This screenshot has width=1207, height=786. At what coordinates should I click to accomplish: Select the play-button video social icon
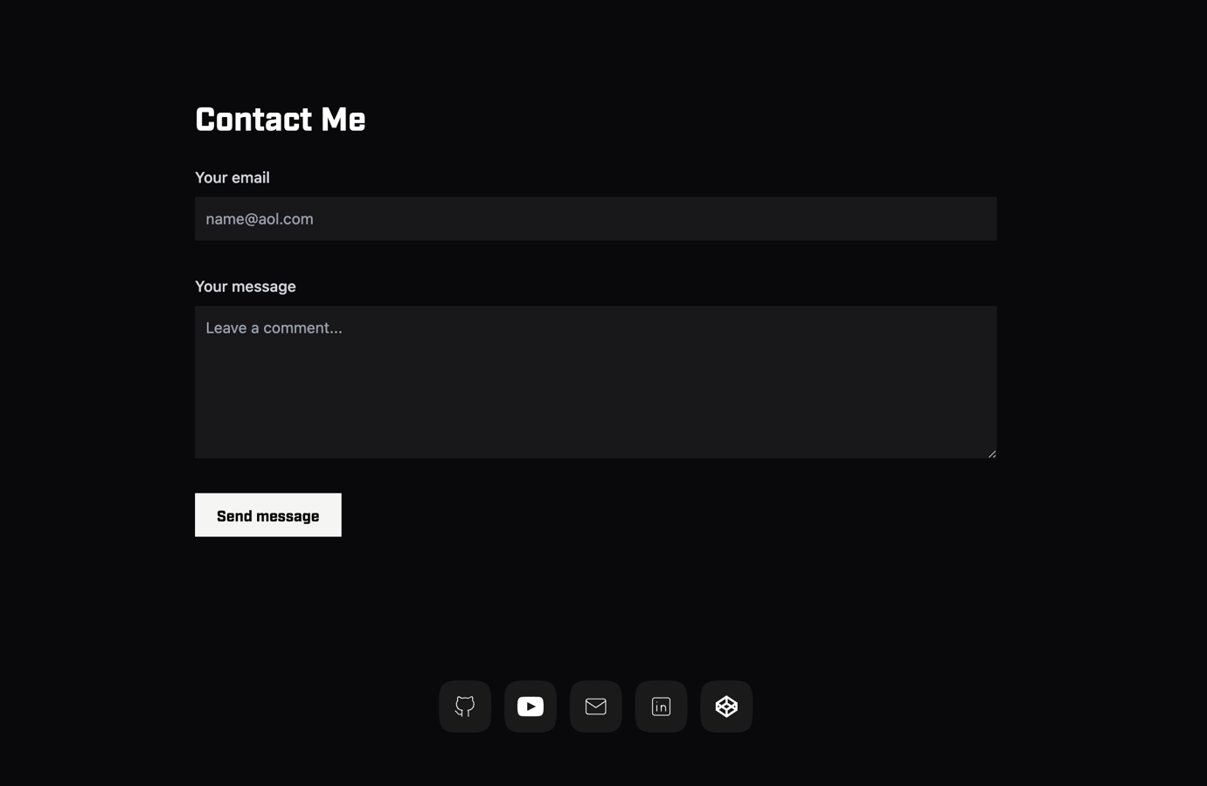click(531, 707)
